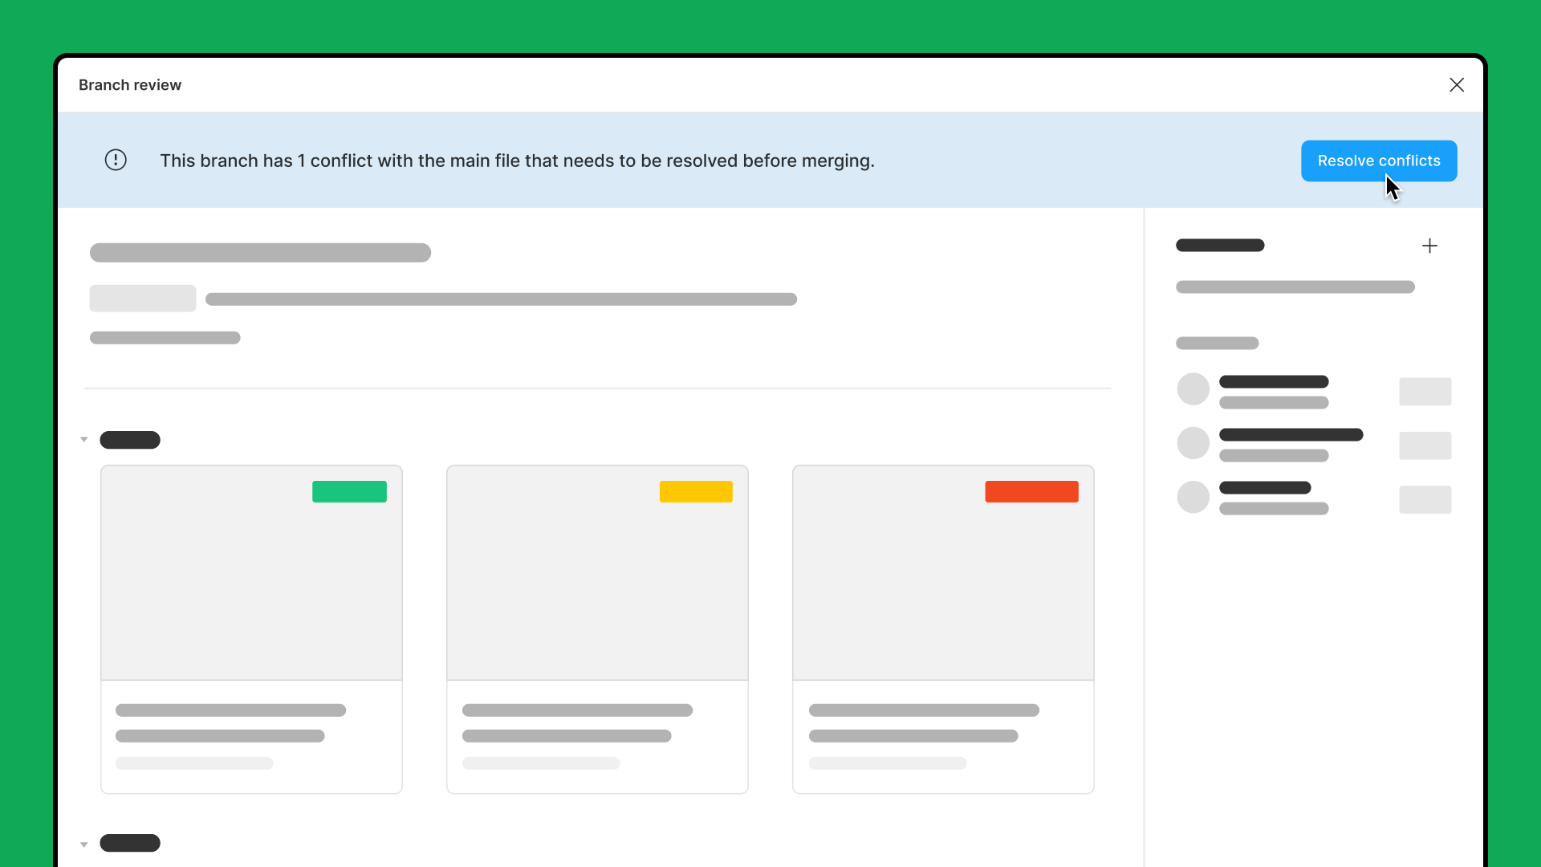Click the first avatar in the sidebar list
The image size is (1541, 867).
(1193, 389)
